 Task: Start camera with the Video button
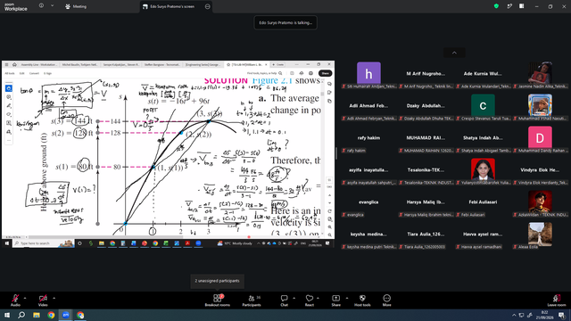click(43, 300)
